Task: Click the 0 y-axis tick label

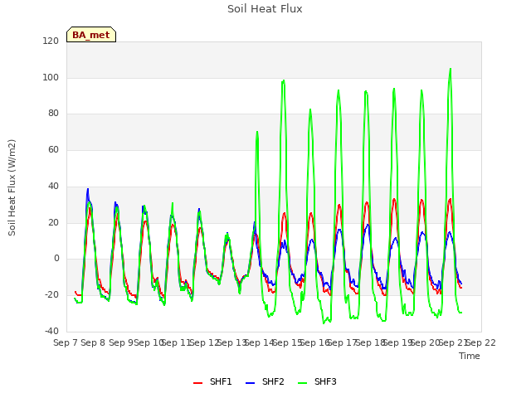Action: [56, 259]
